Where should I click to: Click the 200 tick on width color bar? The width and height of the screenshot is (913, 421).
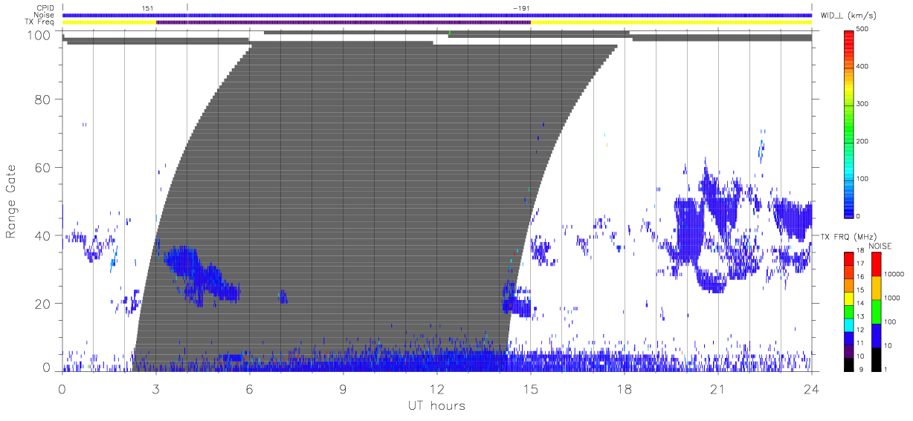click(863, 141)
